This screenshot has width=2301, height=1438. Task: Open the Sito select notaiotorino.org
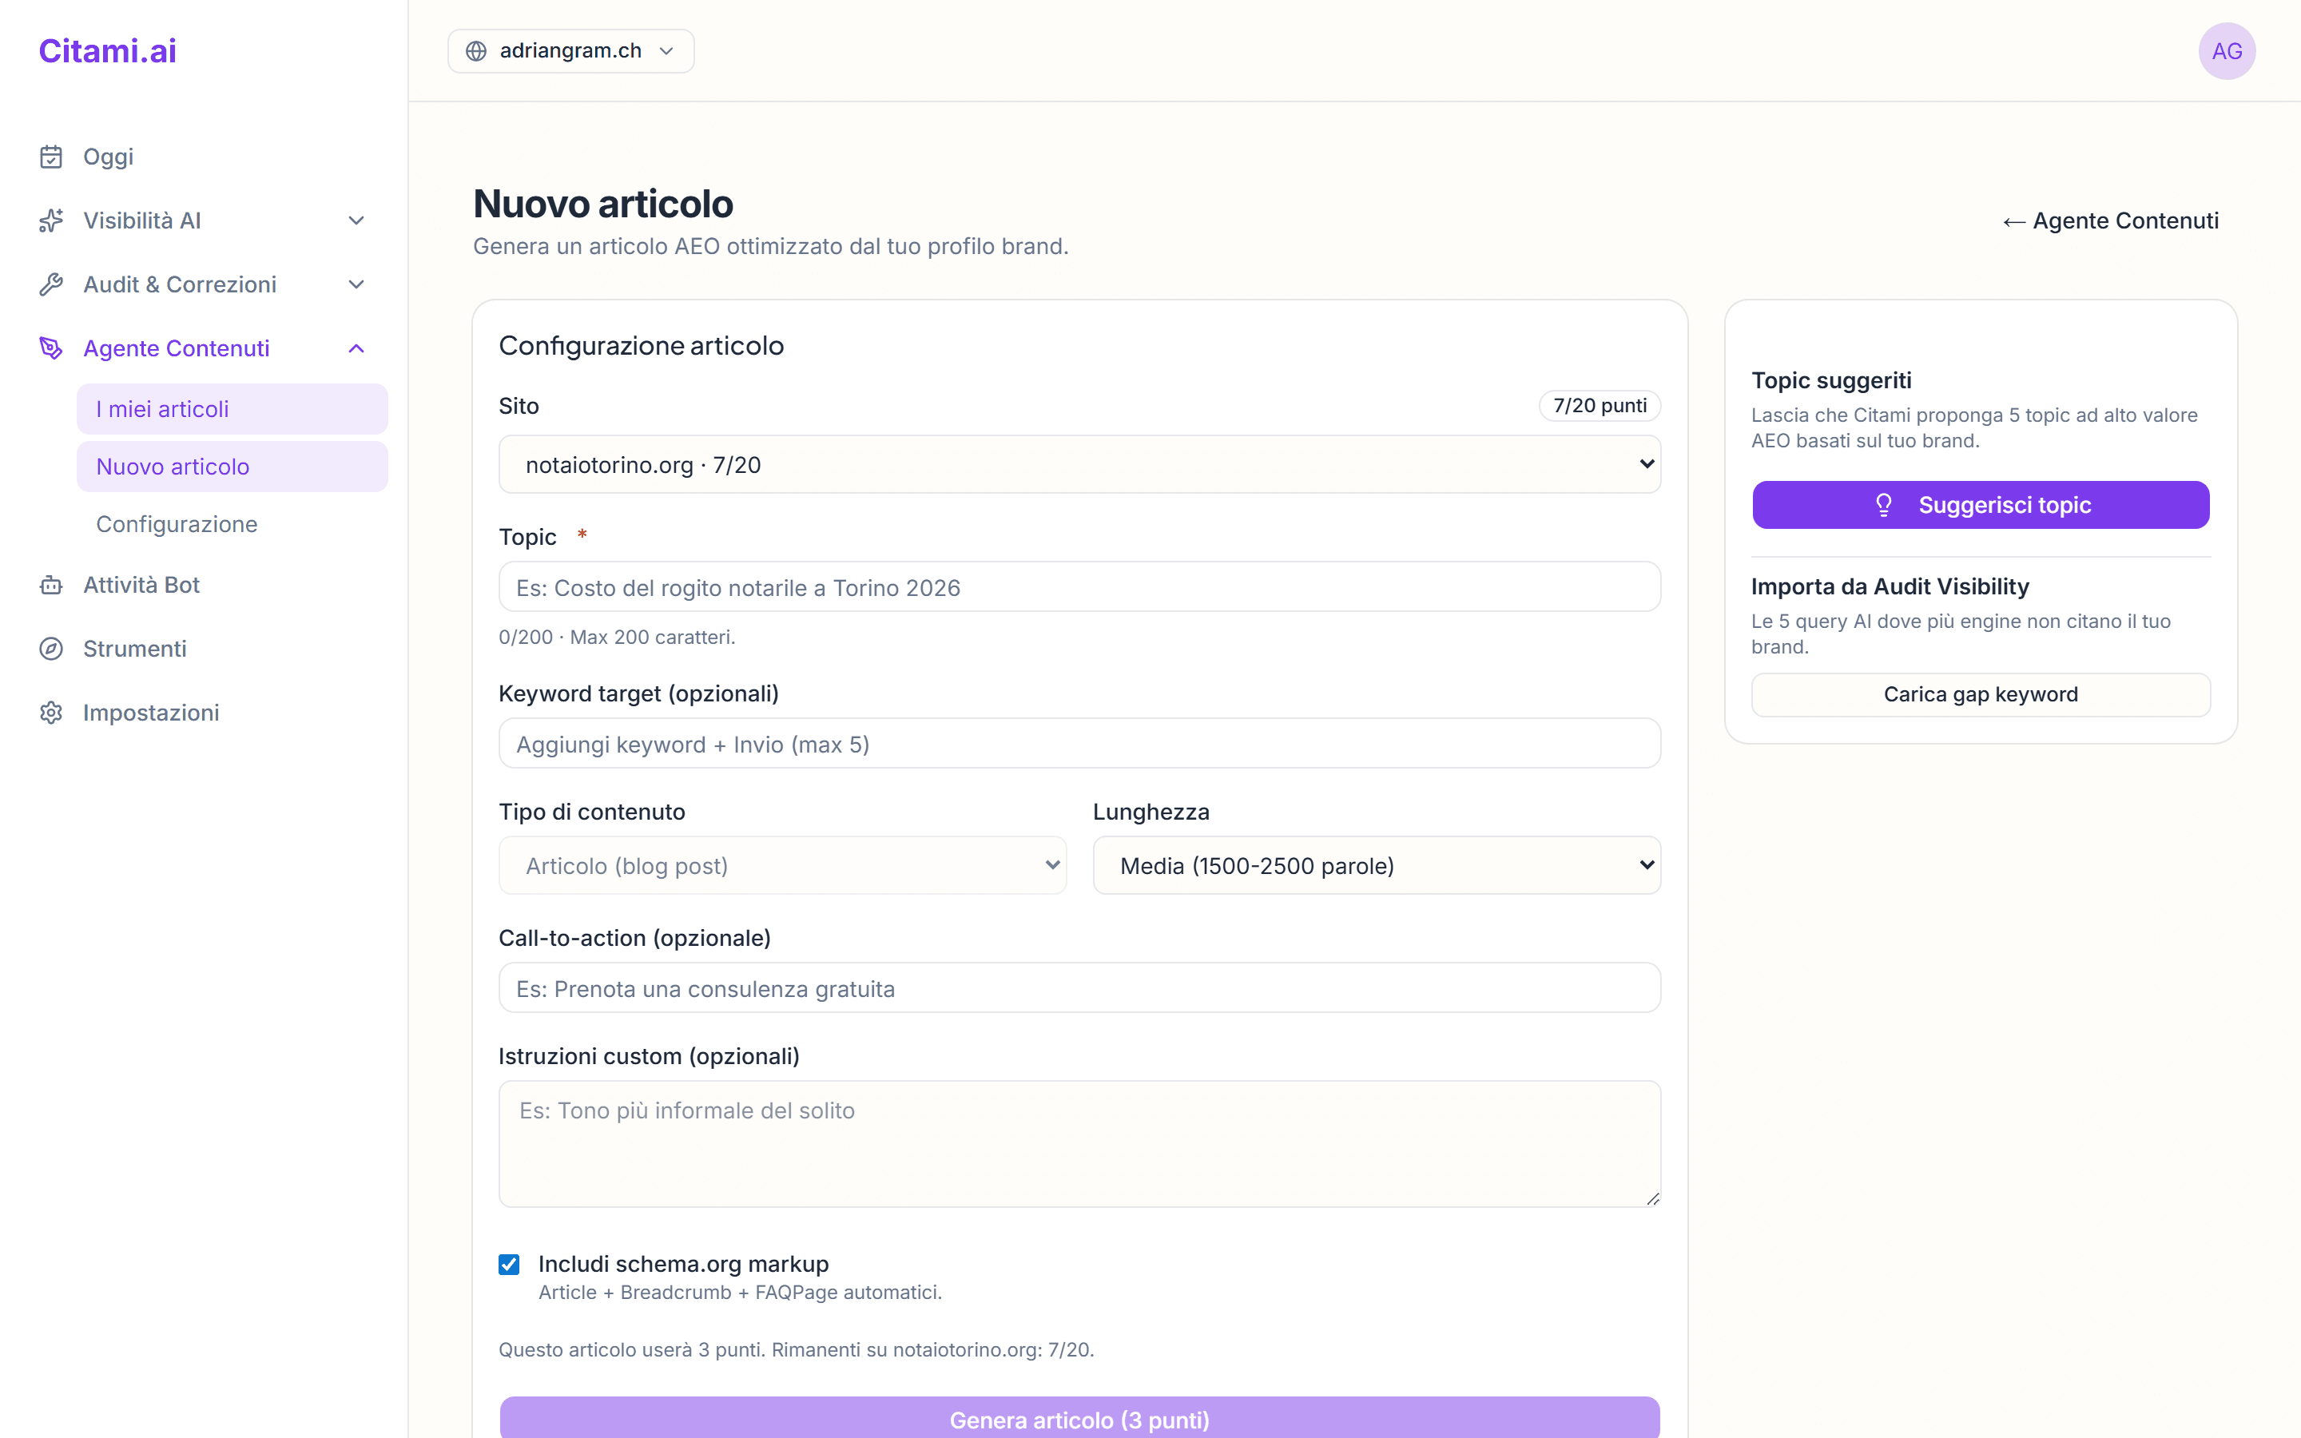coord(1079,464)
